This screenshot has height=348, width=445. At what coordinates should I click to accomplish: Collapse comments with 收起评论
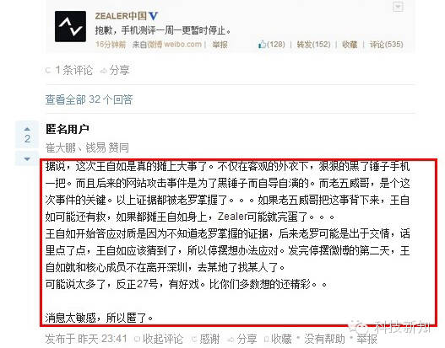[159, 339]
